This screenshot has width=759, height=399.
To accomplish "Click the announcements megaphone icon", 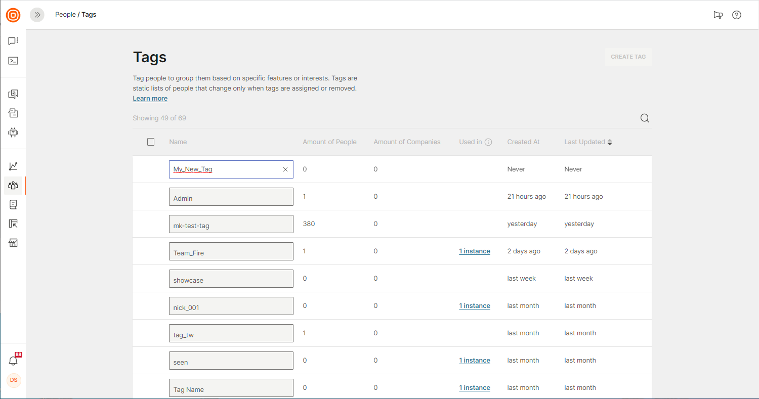I will [x=718, y=15].
